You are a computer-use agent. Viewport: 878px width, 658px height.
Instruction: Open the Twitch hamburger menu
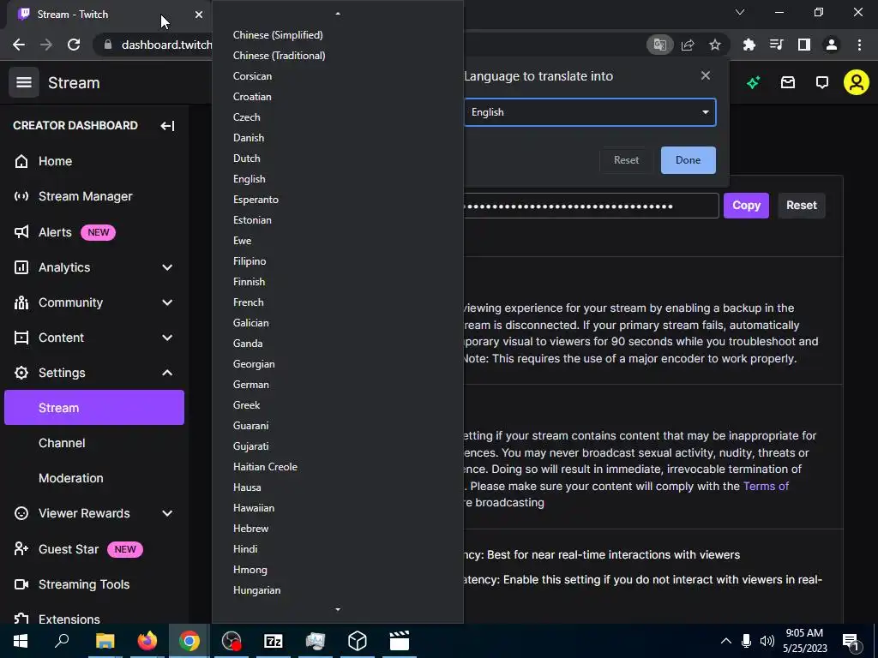23,82
